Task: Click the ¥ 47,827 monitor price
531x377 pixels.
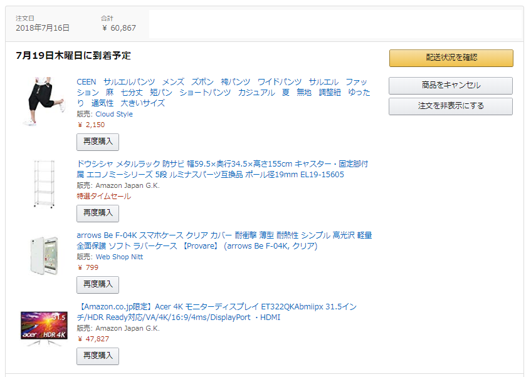Action: pos(93,339)
